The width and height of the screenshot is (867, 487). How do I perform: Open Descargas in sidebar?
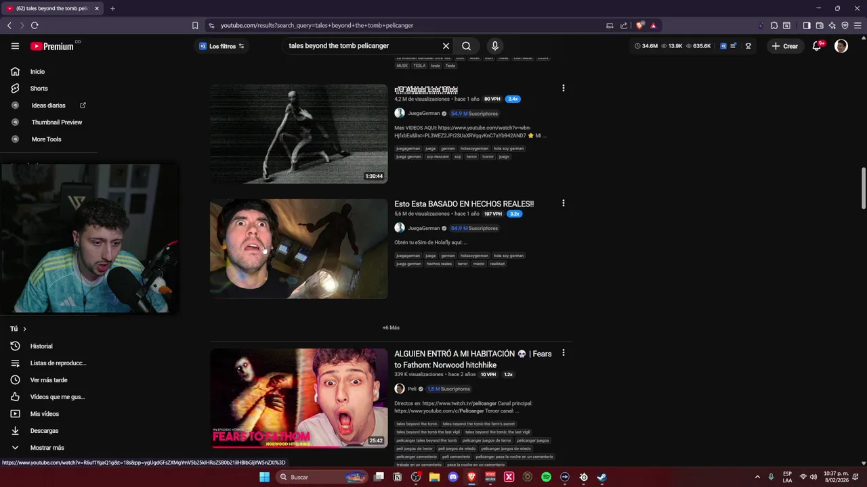coord(44,431)
